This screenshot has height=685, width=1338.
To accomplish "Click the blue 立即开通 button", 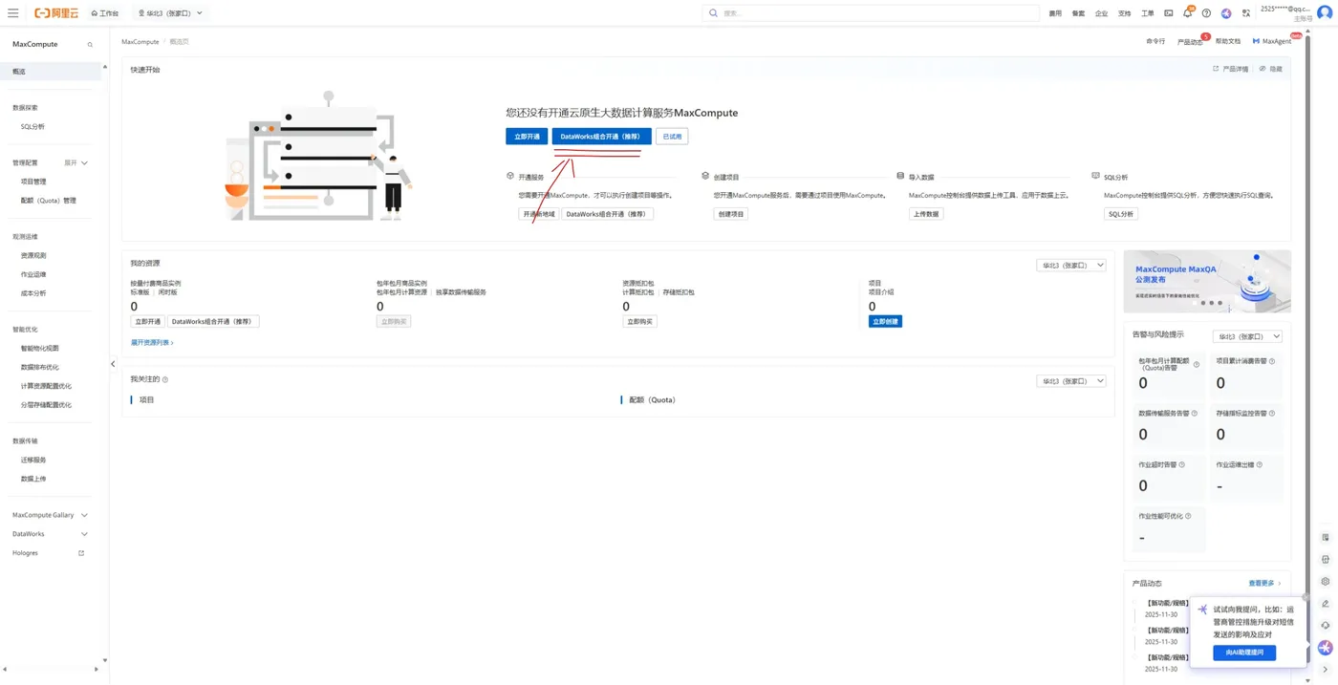I will coord(527,137).
